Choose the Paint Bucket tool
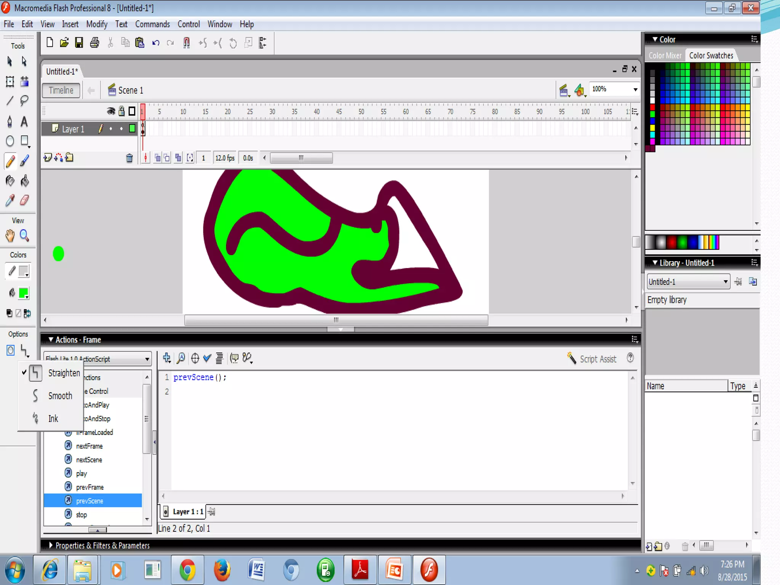 pyautogui.click(x=24, y=181)
